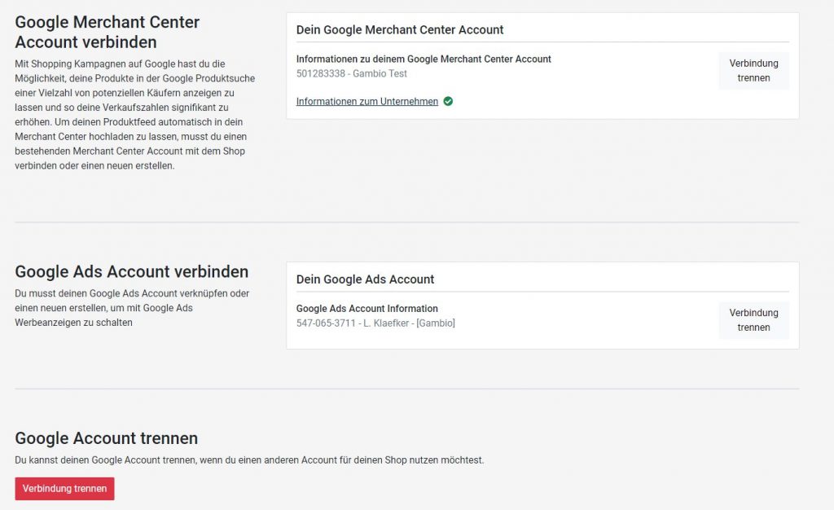Click the Dein Google Ads Account title
The width and height of the screenshot is (834, 510).
(365, 279)
